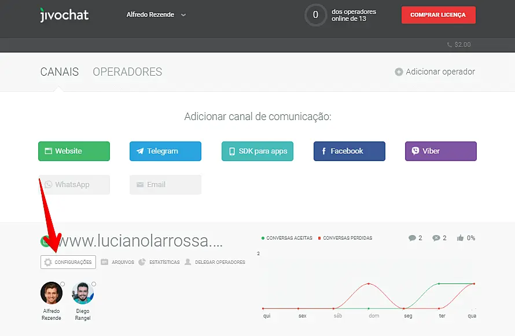View Estatísticas using the pie chart icon
Viewport: 515px width, 336px height.
click(x=142, y=262)
